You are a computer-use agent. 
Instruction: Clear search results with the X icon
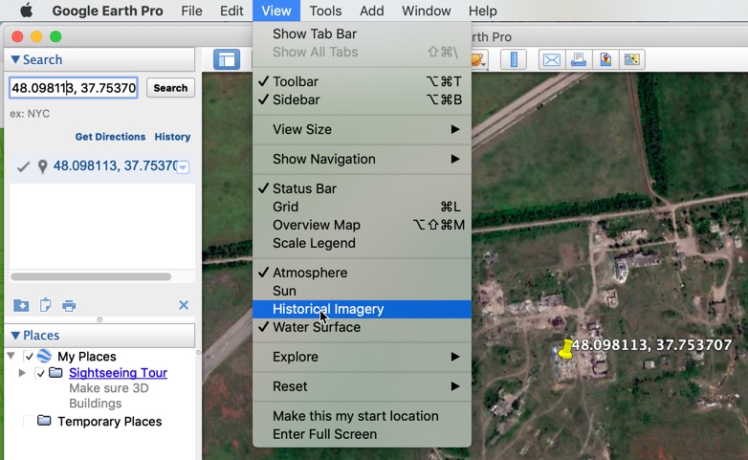coord(184,305)
